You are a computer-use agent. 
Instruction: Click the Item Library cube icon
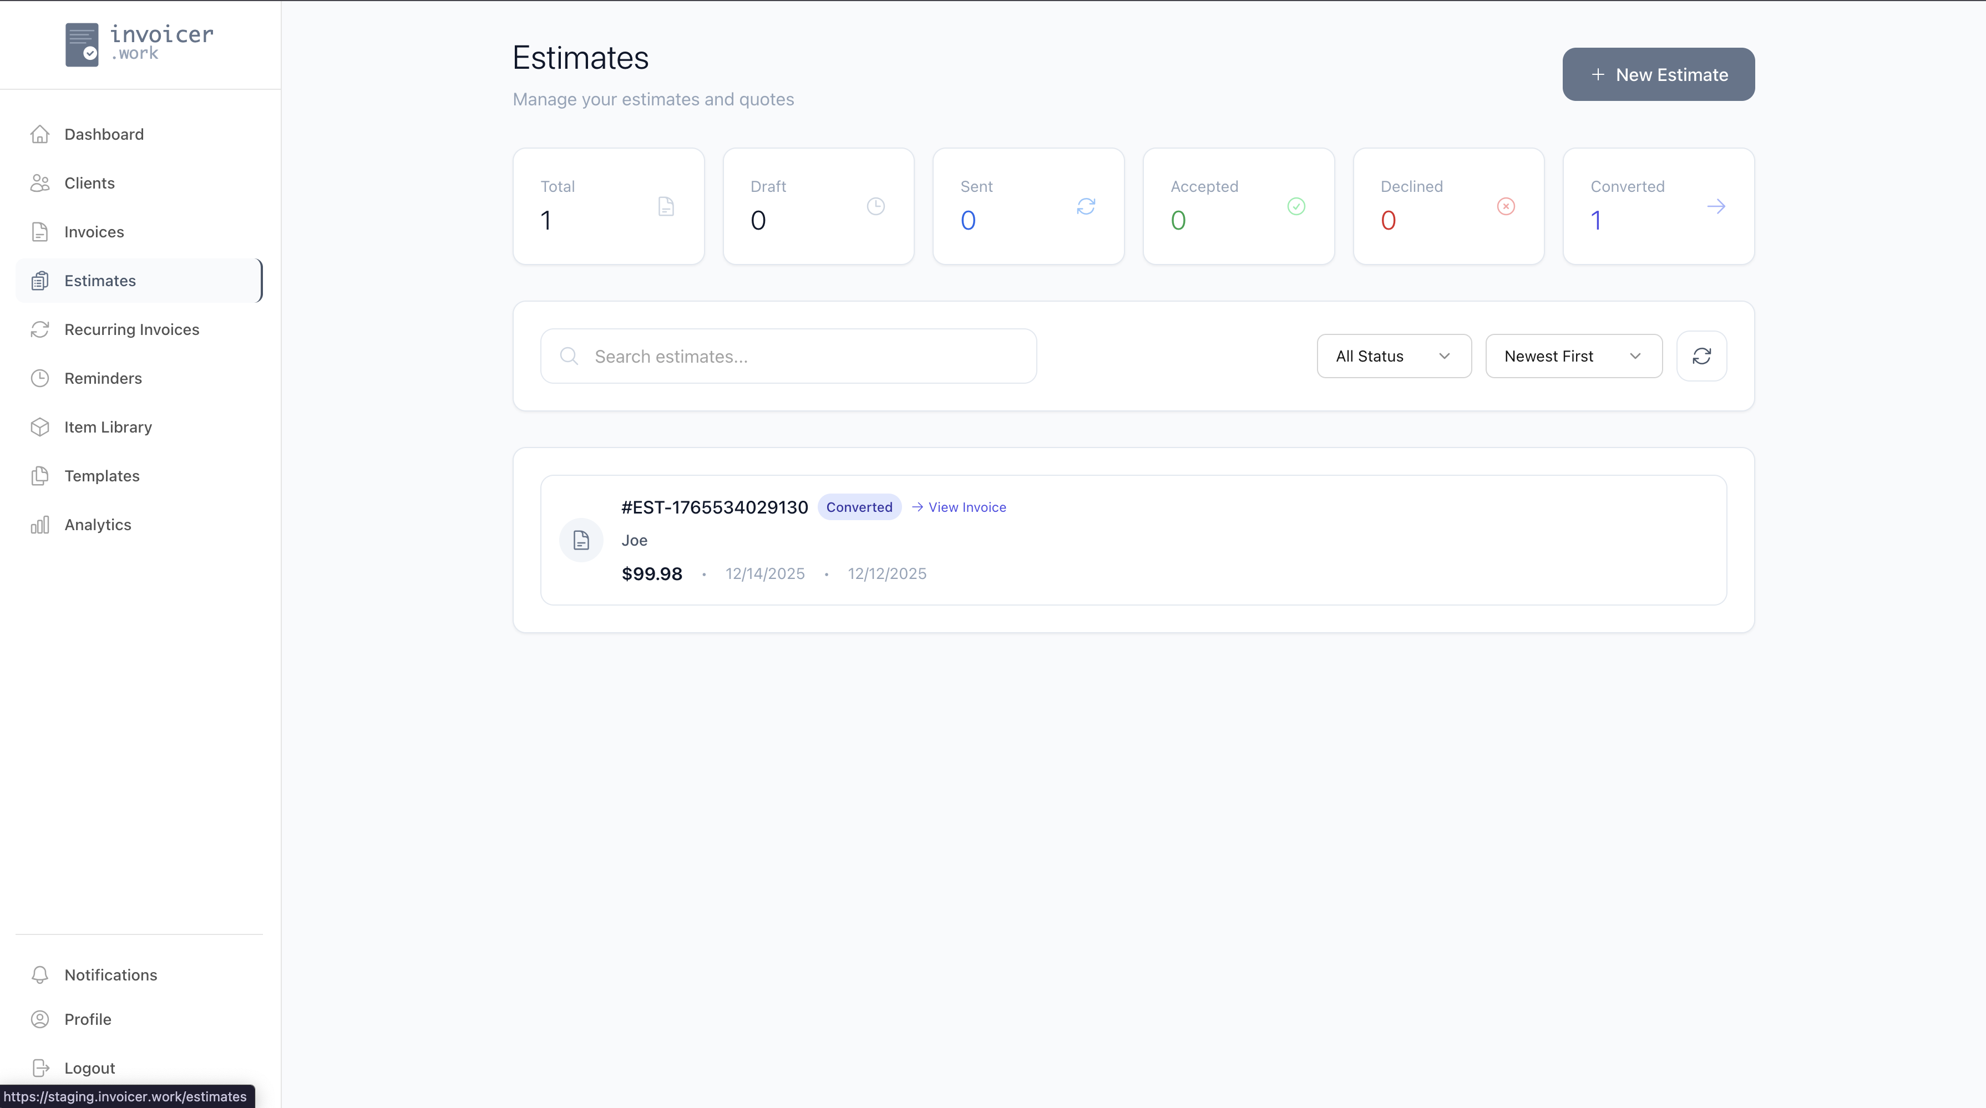(40, 427)
